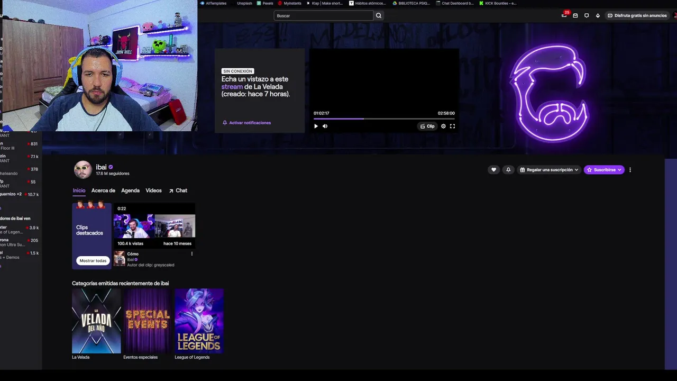Open the inbox notifications icon
This screenshot has width=677, height=381.
[575, 15]
